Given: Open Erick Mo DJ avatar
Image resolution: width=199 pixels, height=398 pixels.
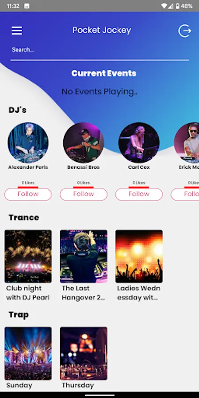Looking at the screenshot, I should point(187,143).
